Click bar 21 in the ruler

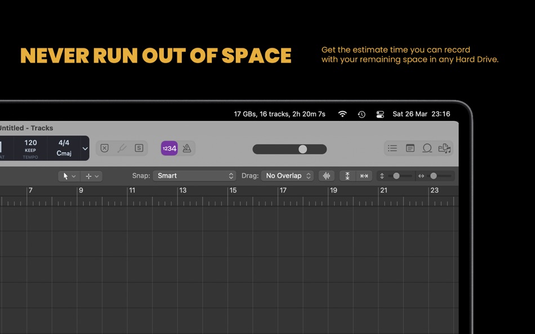click(384, 190)
